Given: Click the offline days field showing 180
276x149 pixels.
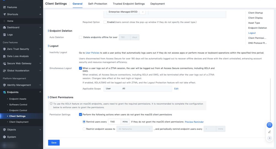Looking at the screenshot, I should [124, 37].
